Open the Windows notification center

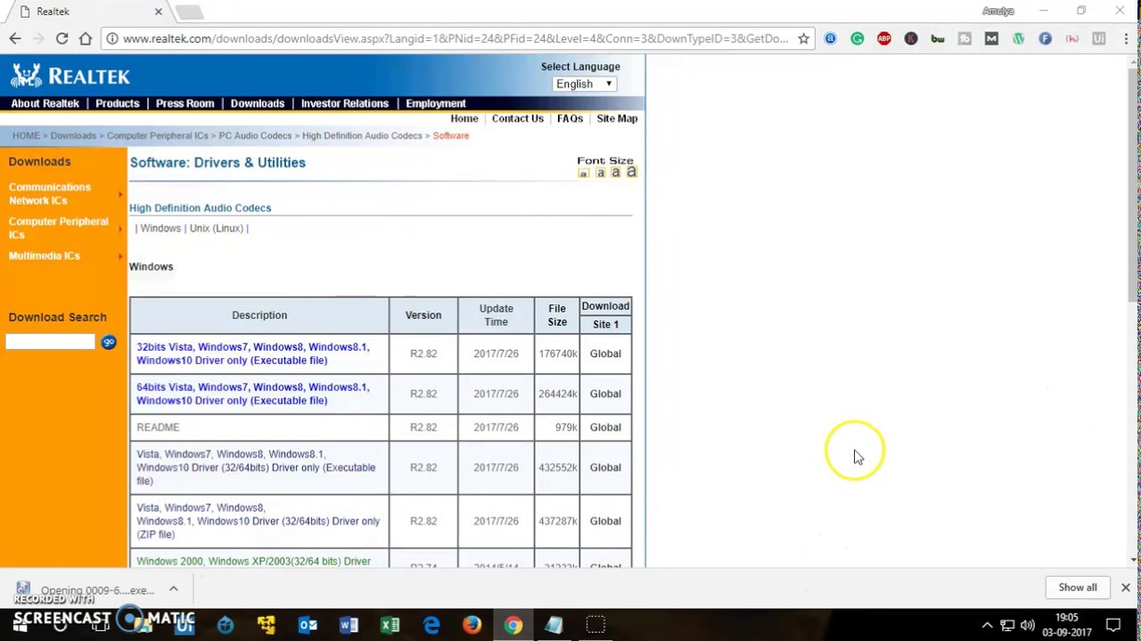click(1113, 625)
